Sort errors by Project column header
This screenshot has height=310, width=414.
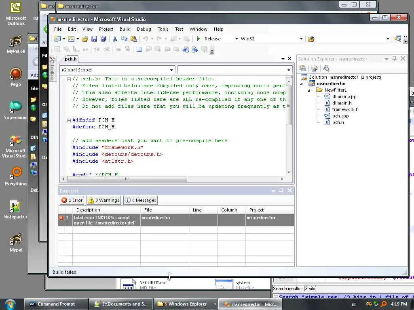[270, 210]
